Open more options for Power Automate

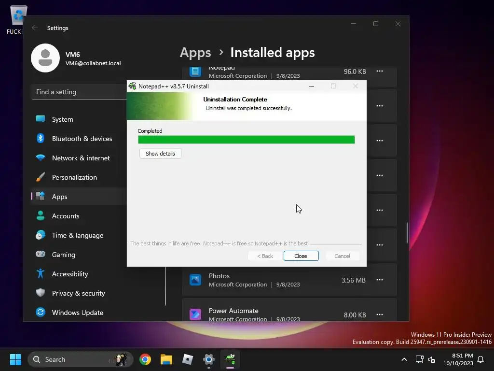coord(380,314)
